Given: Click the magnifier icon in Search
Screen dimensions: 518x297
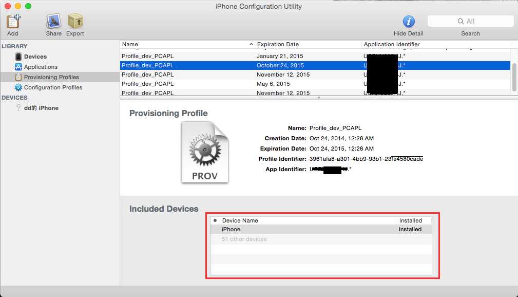Looking at the screenshot, I should click(x=461, y=21).
